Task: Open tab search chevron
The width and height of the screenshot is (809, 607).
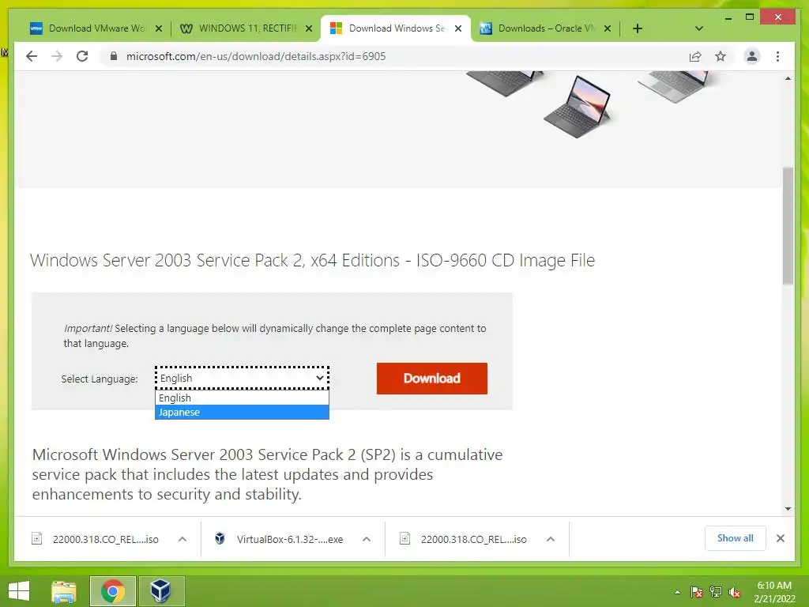Action: point(698,28)
